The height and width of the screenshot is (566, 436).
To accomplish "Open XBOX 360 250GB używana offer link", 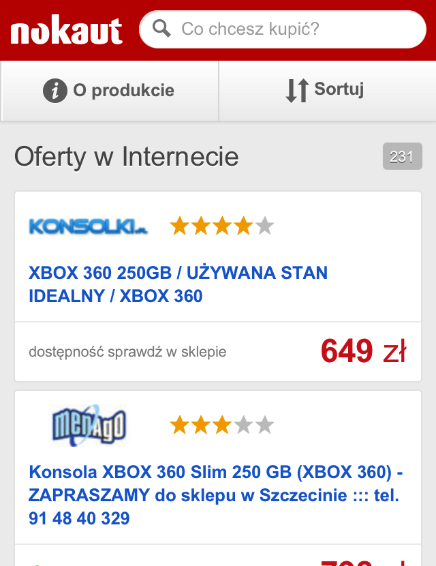I will 178,284.
